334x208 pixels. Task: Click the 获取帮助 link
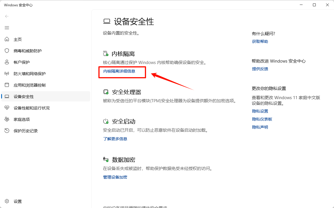click(260, 42)
